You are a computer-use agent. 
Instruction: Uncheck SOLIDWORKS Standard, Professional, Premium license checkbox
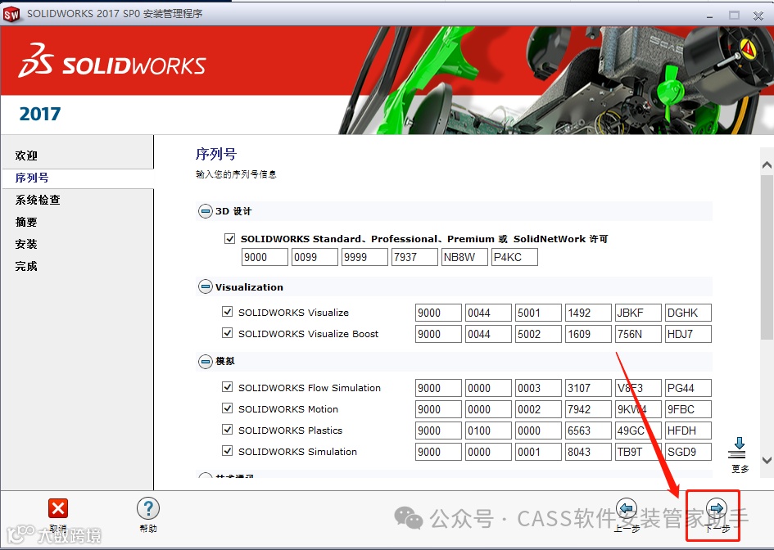click(229, 239)
